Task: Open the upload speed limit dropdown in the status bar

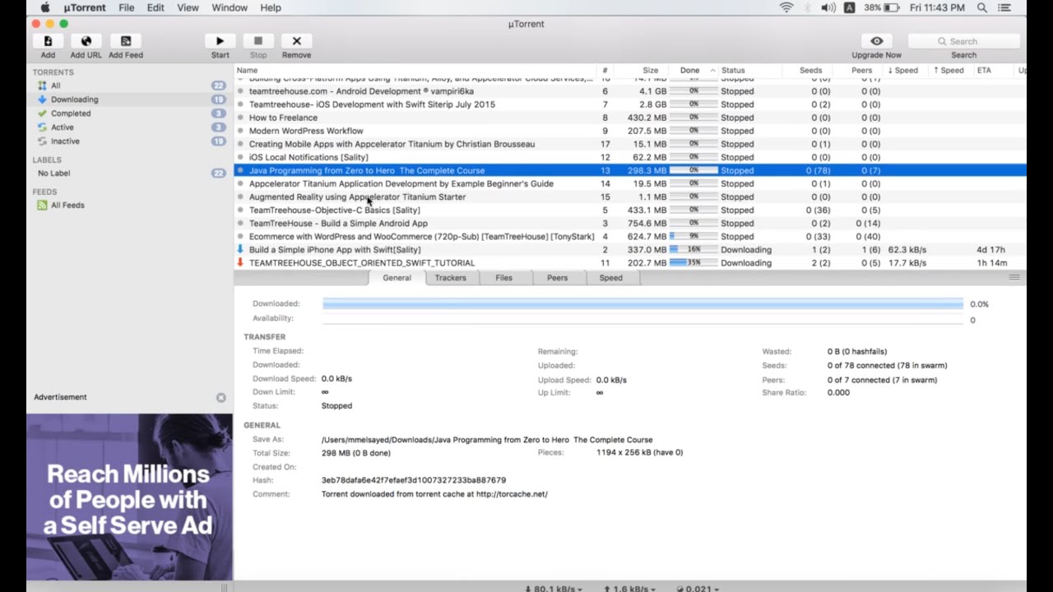Action: point(629,589)
